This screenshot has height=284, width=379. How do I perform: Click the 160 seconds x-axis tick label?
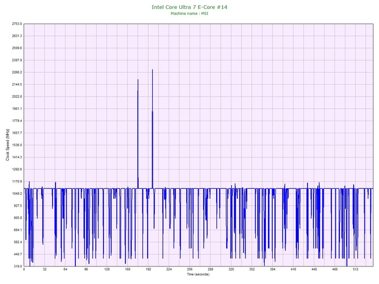tap(128, 269)
